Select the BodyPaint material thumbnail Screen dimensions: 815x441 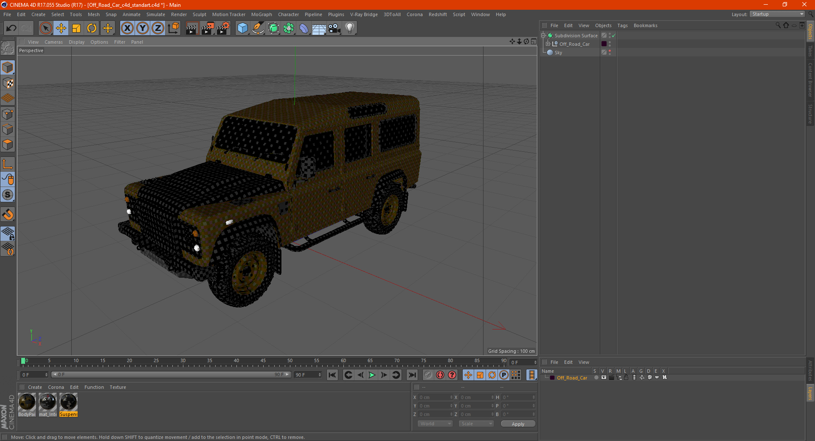pyautogui.click(x=27, y=405)
